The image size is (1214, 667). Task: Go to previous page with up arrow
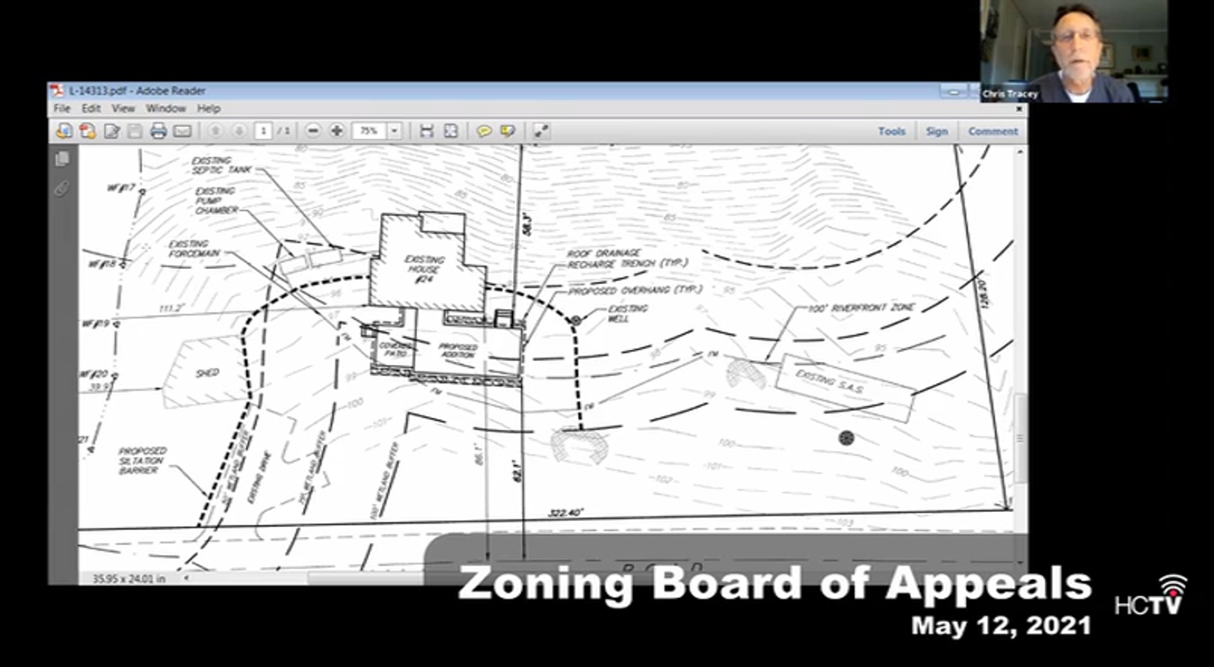pyautogui.click(x=215, y=131)
